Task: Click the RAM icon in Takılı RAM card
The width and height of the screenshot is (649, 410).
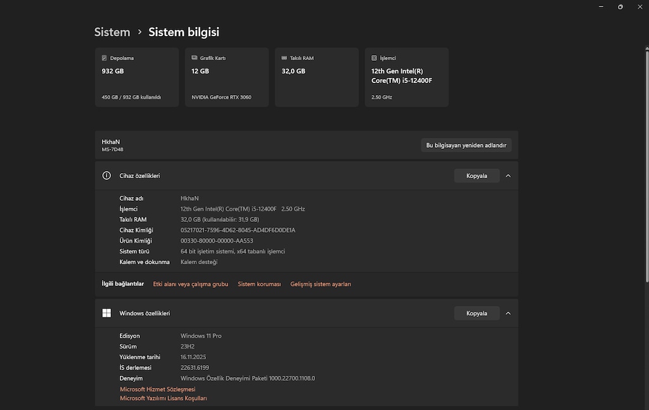Action: (284, 58)
